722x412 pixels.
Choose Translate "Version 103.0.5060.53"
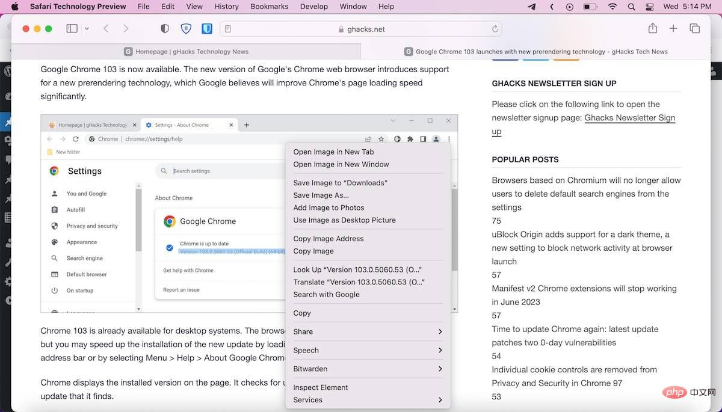pyautogui.click(x=368, y=282)
